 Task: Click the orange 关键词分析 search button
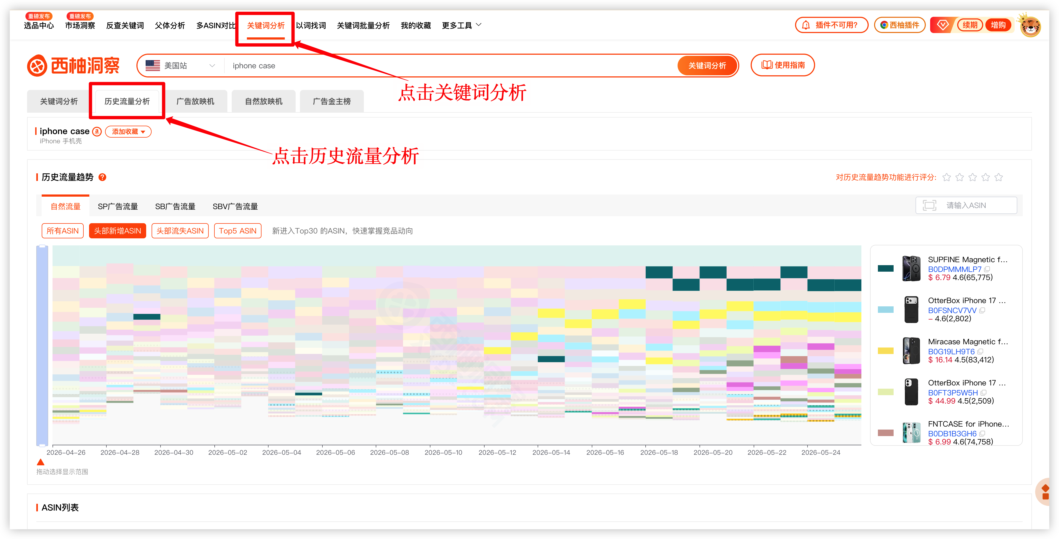[707, 66]
